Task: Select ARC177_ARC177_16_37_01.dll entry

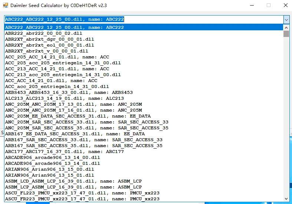Action: tap(144, 152)
